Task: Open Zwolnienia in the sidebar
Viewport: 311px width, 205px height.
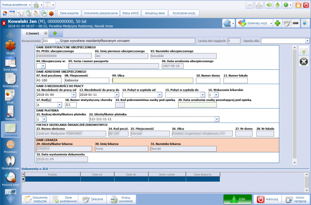Action: click(x=10, y=129)
